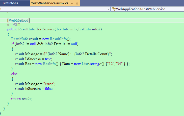This screenshot has height=116, width=184.
Task: Click the class icon beside WebApplication3.TestWebService
Action: tap(113, 9)
